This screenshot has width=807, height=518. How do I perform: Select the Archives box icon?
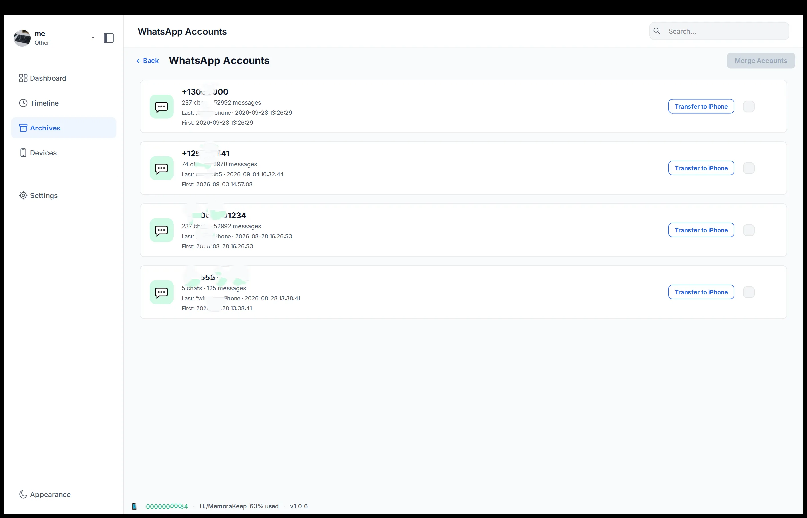(23, 128)
